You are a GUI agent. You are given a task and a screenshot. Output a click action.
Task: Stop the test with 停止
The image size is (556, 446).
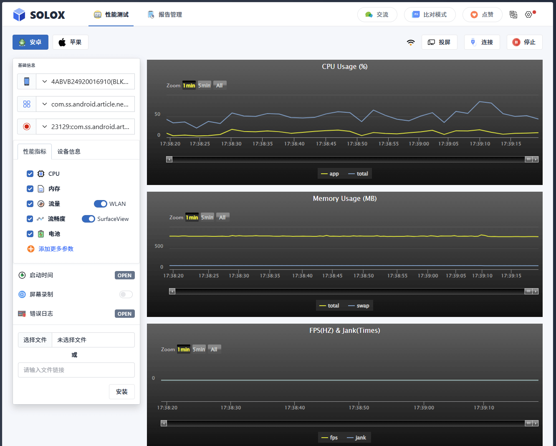(x=525, y=42)
